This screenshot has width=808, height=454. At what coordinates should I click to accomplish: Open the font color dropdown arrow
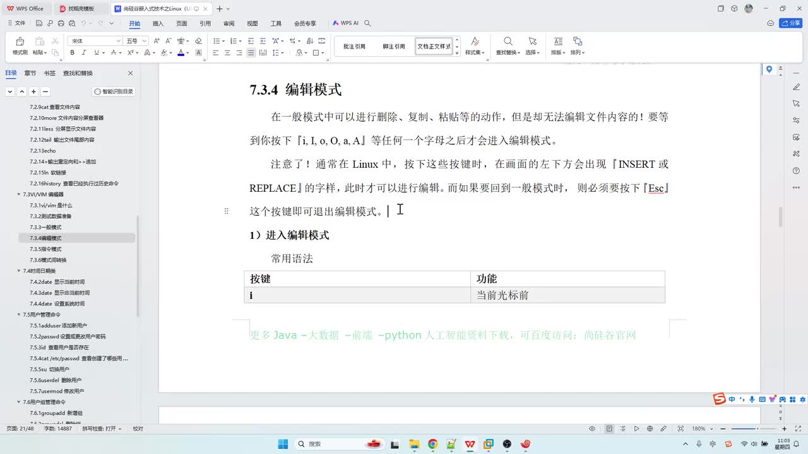point(188,53)
